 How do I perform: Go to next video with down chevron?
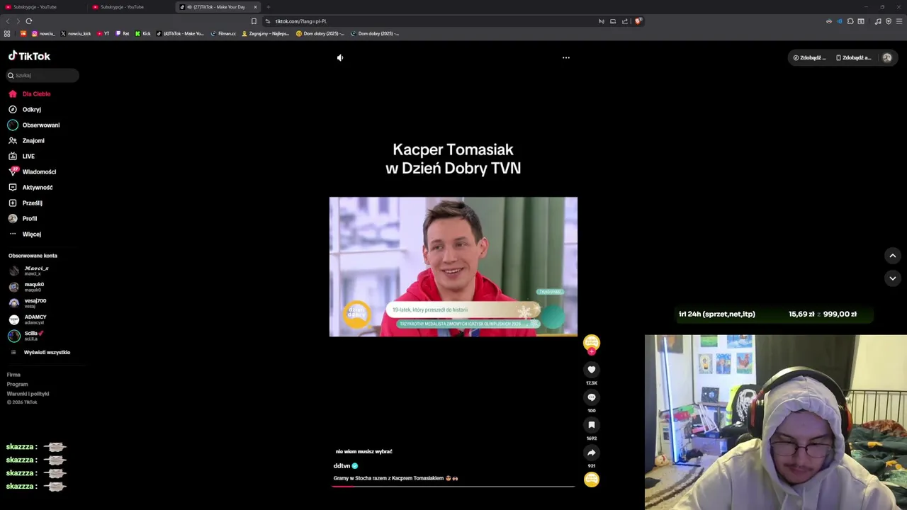coord(893,278)
